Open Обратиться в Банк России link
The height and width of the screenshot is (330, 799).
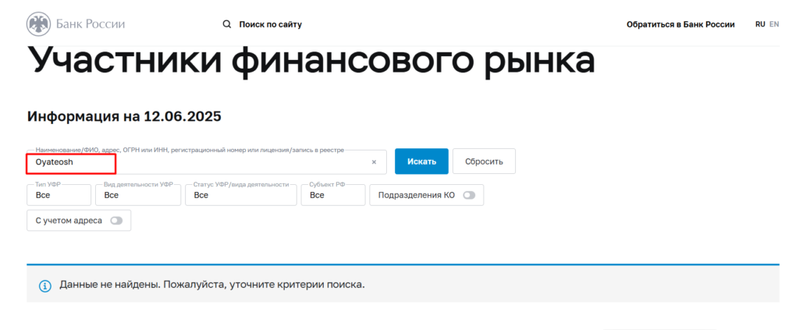point(680,24)
